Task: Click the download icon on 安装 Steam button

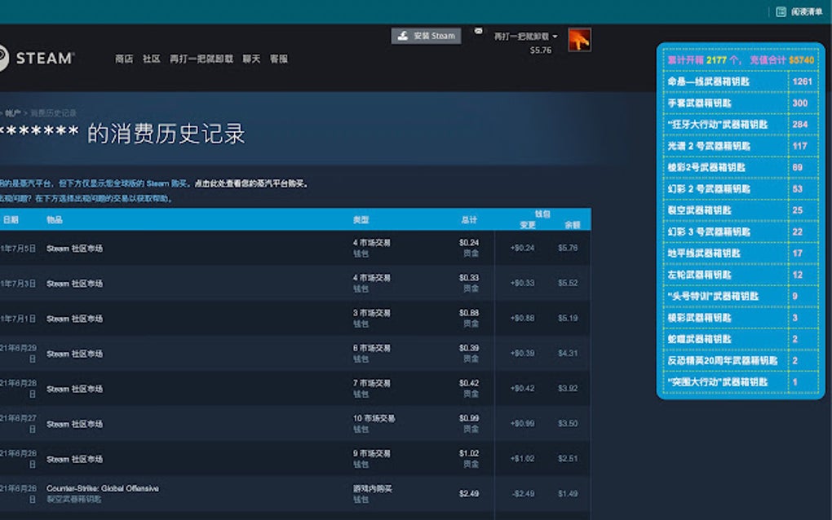Action: tap(403, 36)
